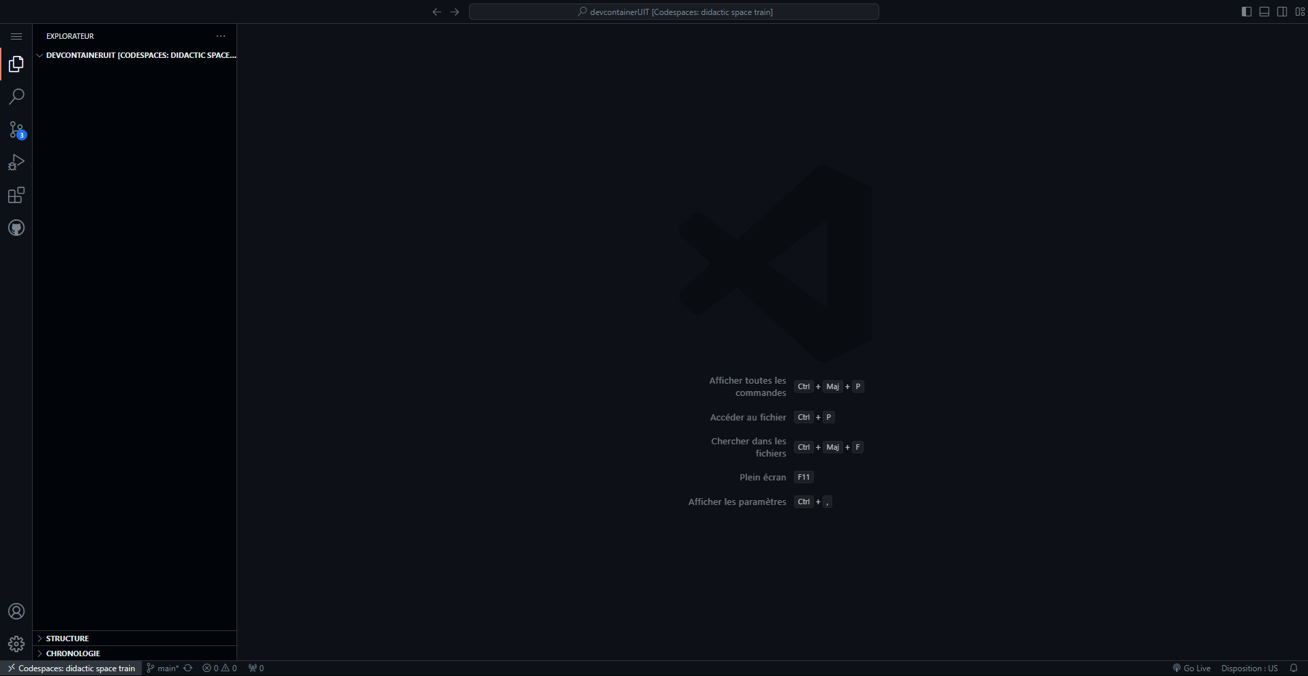Open the Search view icon
Screen dimensions: 1308x676
coord(16,97)
